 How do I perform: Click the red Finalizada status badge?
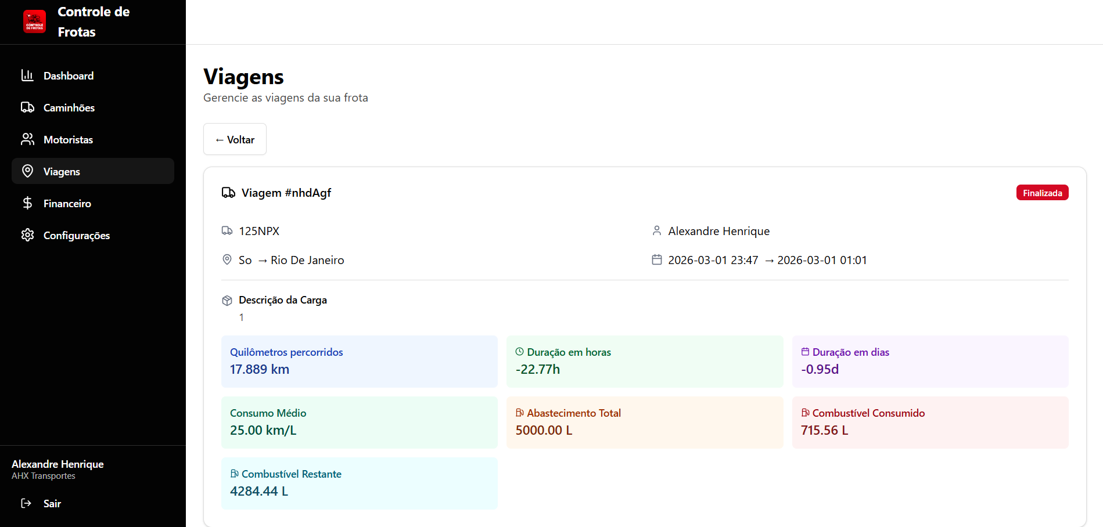tap(1042, 193)
